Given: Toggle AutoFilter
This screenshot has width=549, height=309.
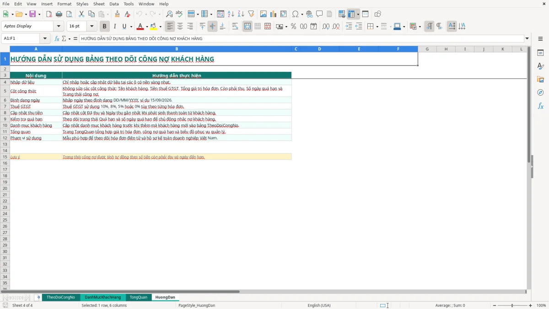Looking at the screenshot, I should point(251,14).
